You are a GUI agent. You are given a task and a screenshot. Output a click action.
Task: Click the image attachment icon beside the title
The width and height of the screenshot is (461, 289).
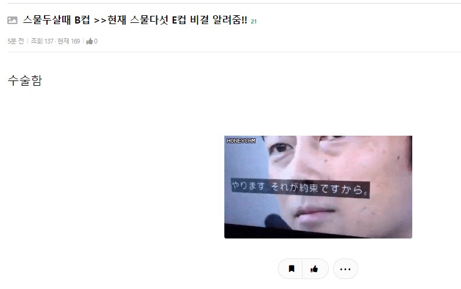click(x=12, y=21)
